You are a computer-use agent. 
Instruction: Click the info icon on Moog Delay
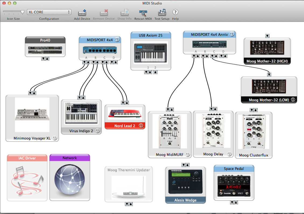[x=229, y=154]
